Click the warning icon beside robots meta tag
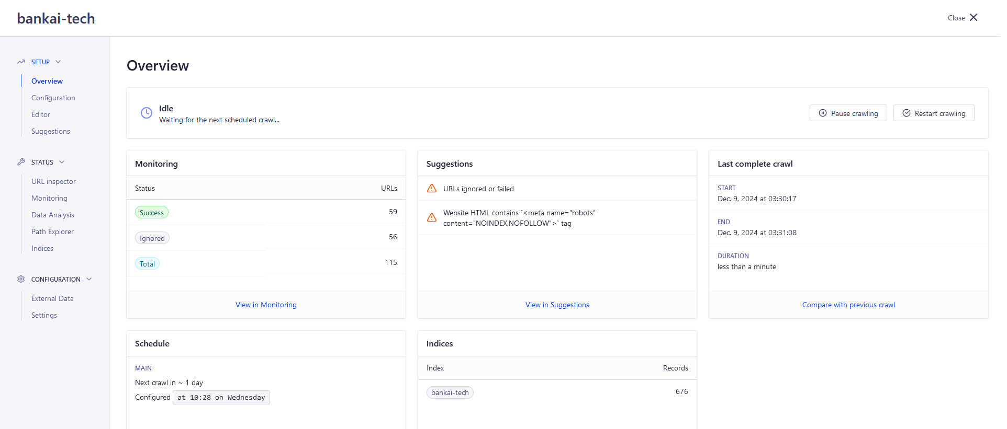The image size is (1007, 429). 432,218
